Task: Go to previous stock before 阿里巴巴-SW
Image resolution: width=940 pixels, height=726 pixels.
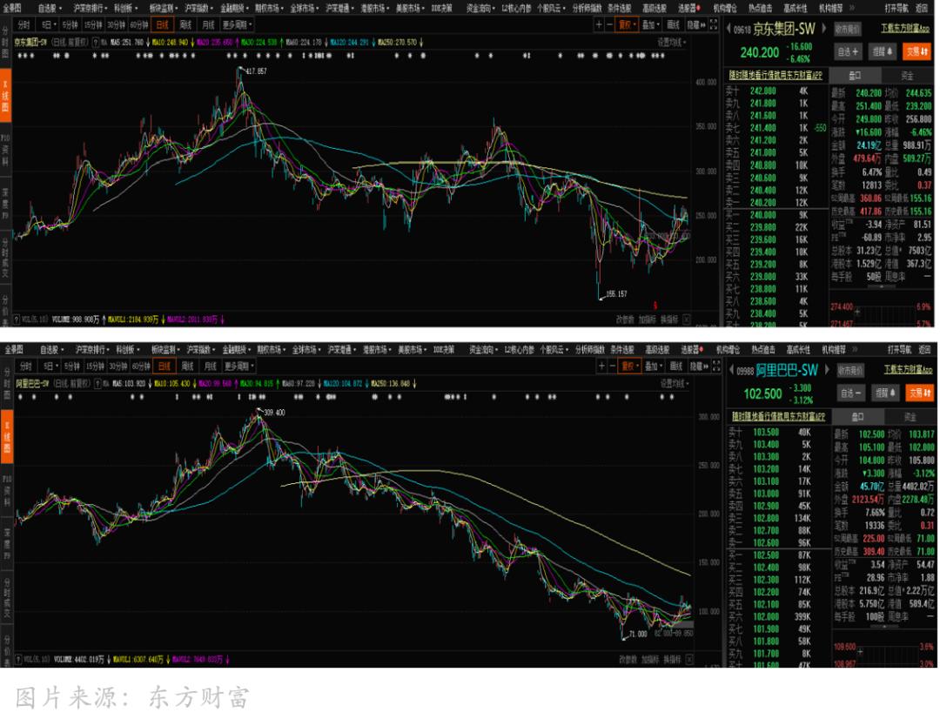Action: (732, 370)
